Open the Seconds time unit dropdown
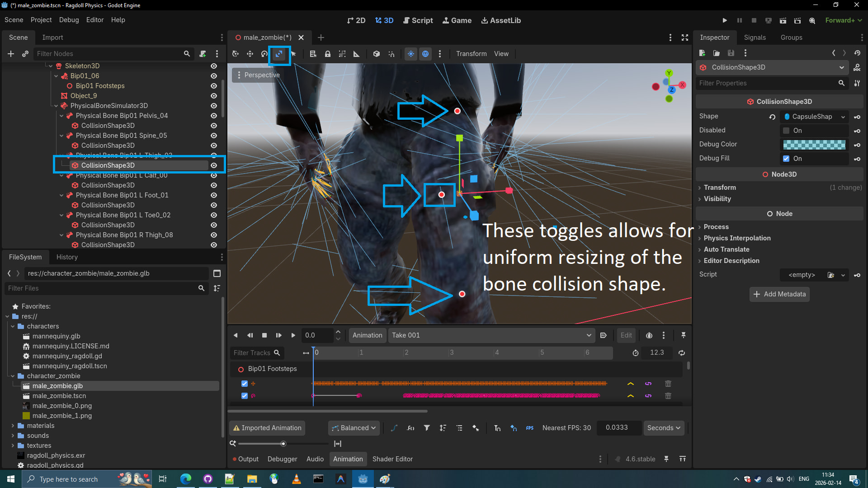Screen dimensions: 868x488 [x=664, y=428]
